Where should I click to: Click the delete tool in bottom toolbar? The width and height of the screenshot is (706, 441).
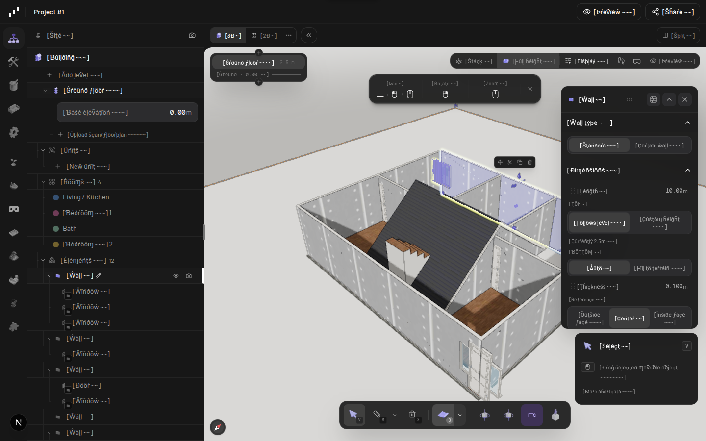click(x=413, y=415)
